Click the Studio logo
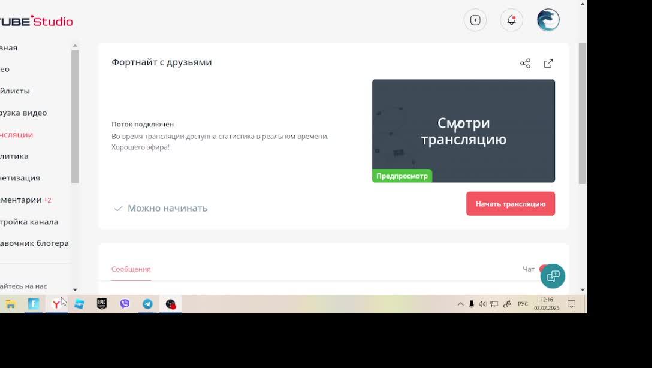This screenshot has width=652, height=368. tap(36, 21)
